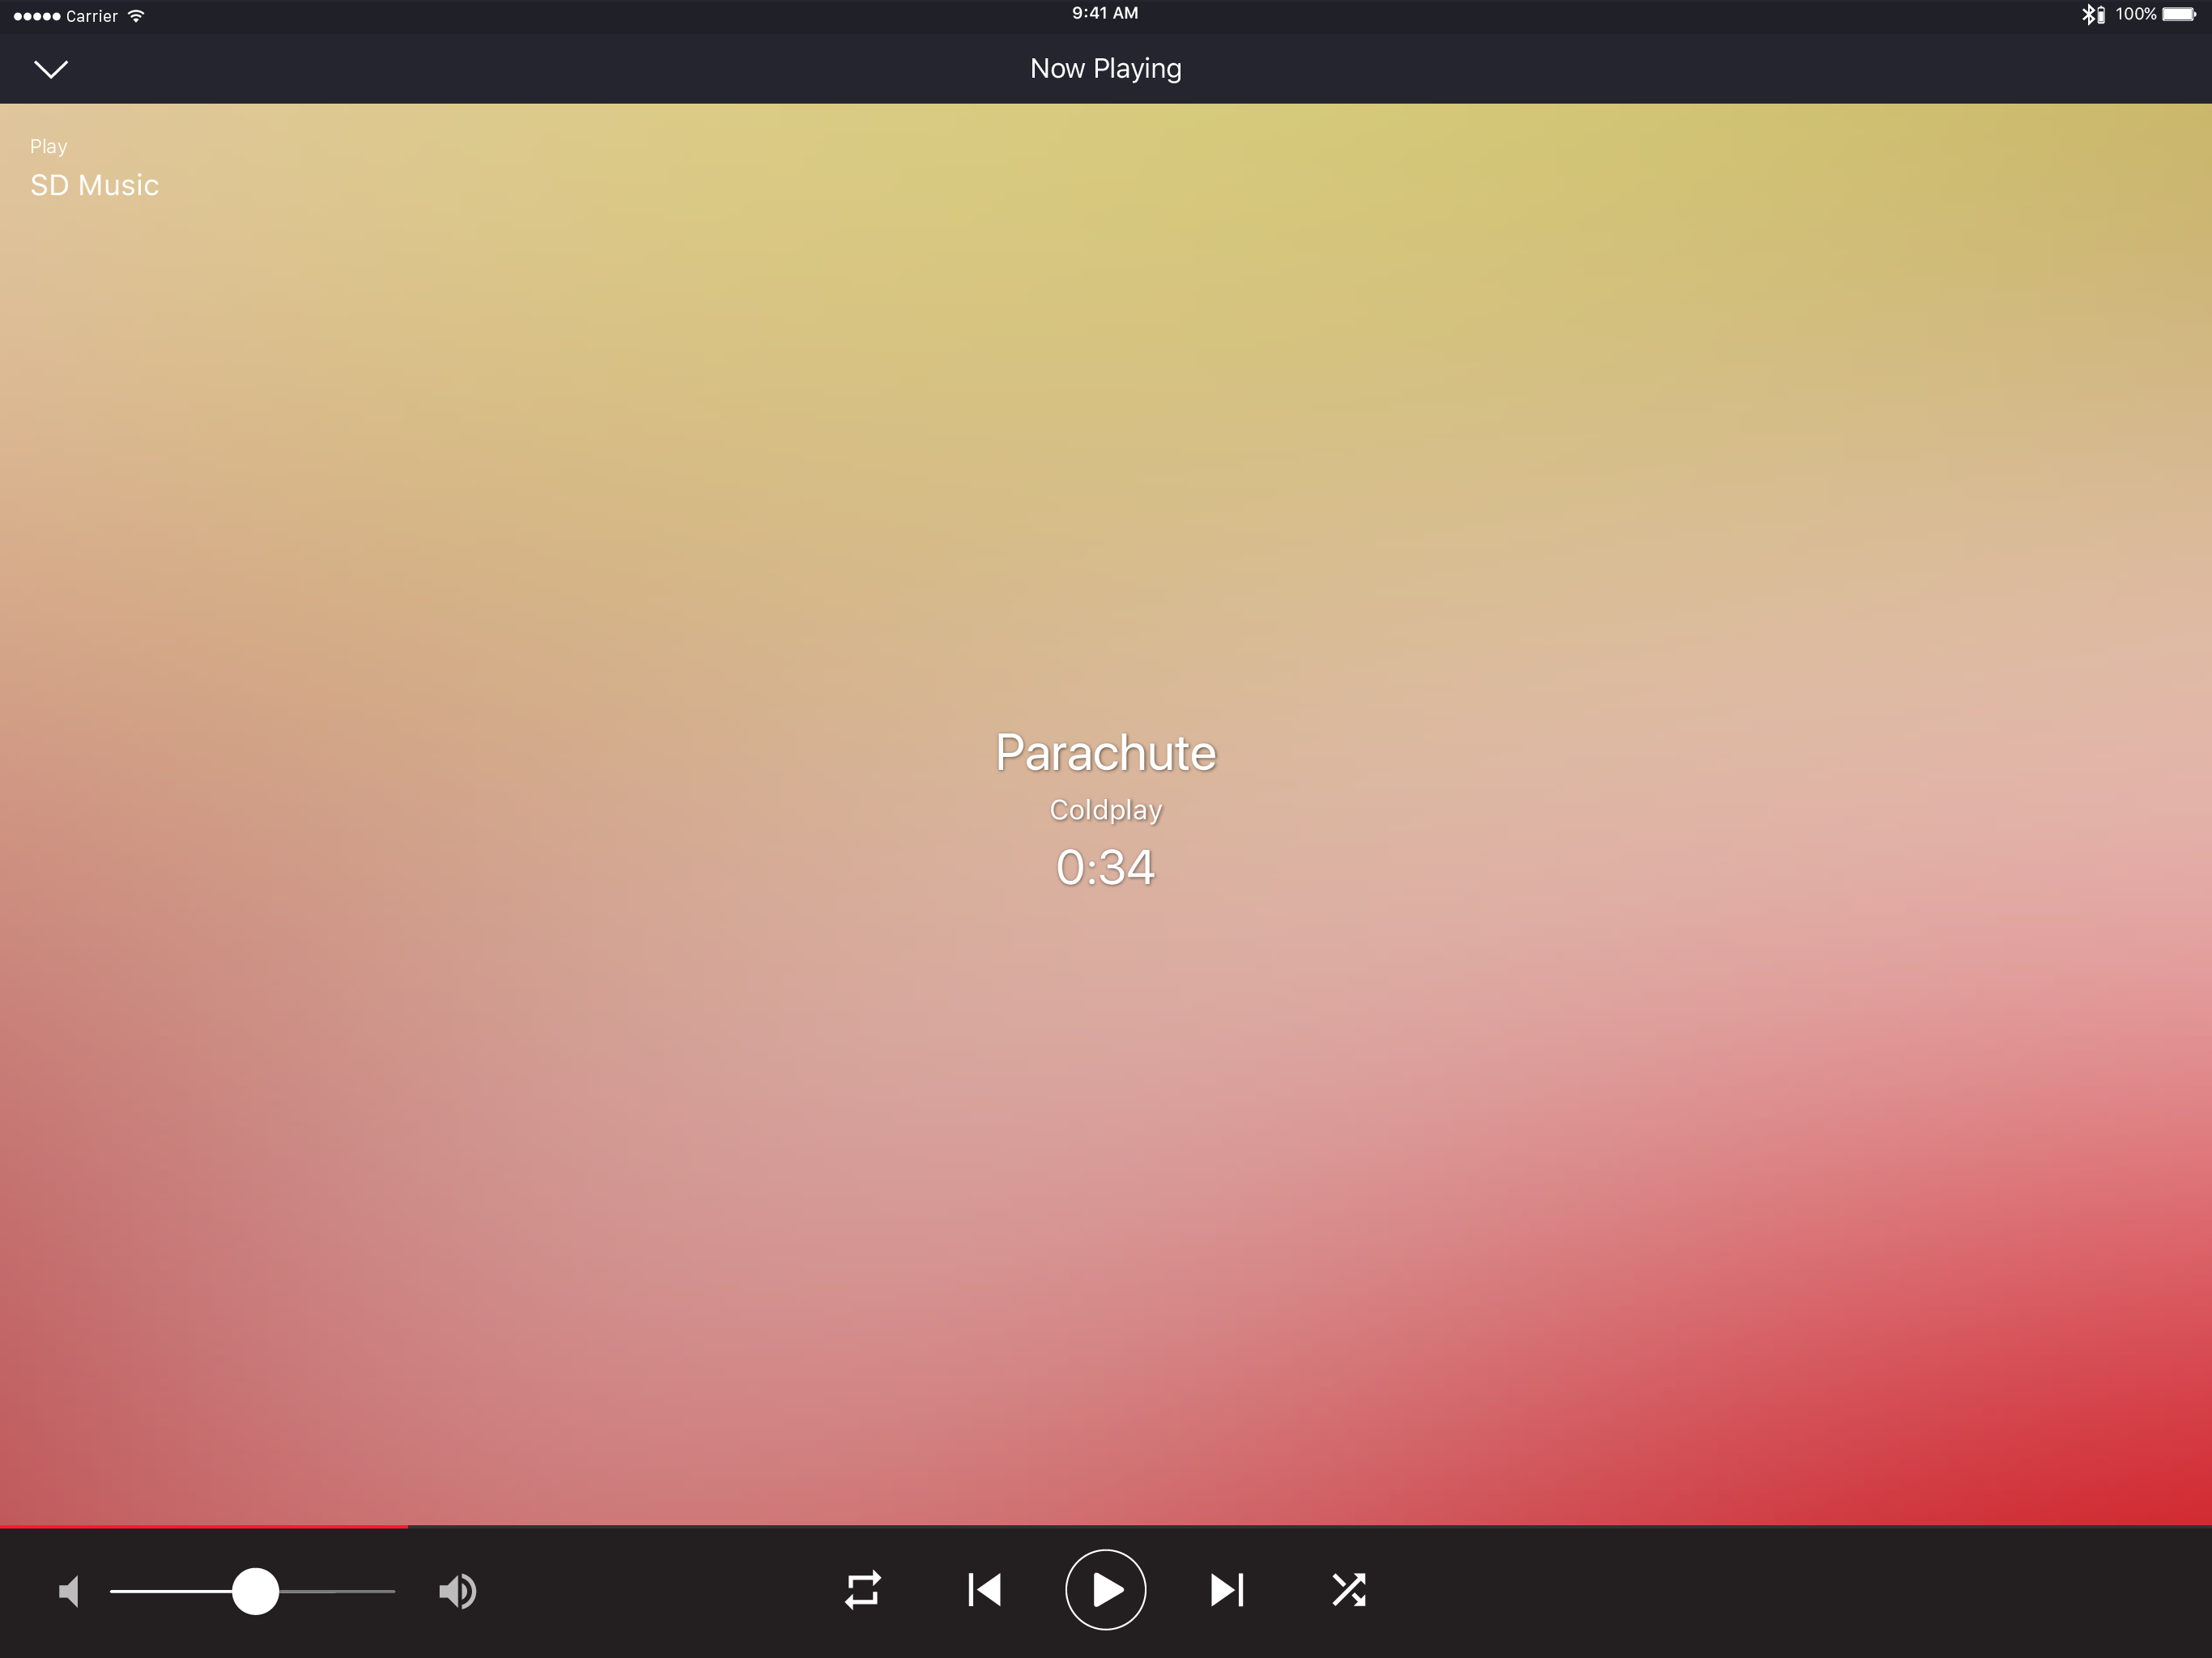Click the Play source label
This screenshot has height=1658, width=2212.
click(49, 146)
